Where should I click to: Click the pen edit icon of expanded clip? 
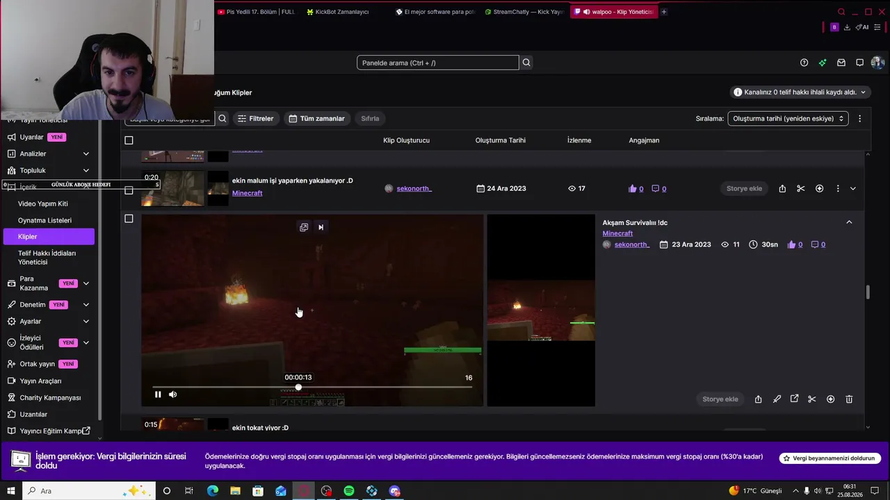point(777,399)
